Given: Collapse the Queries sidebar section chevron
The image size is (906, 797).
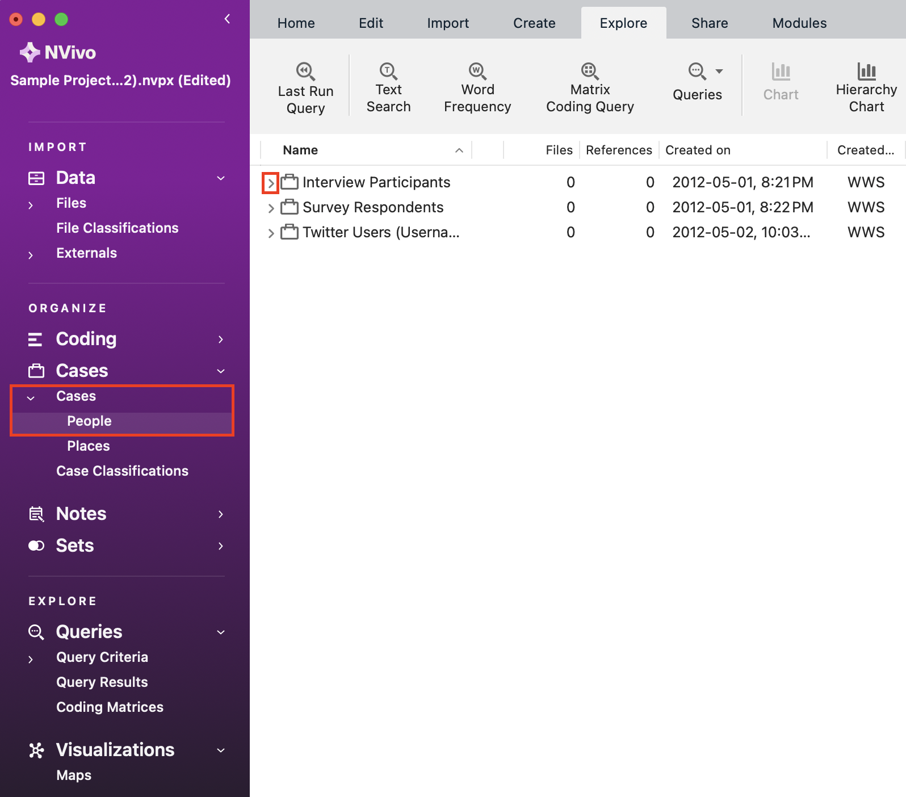Looking at the screenshot, I should (221, 632).
